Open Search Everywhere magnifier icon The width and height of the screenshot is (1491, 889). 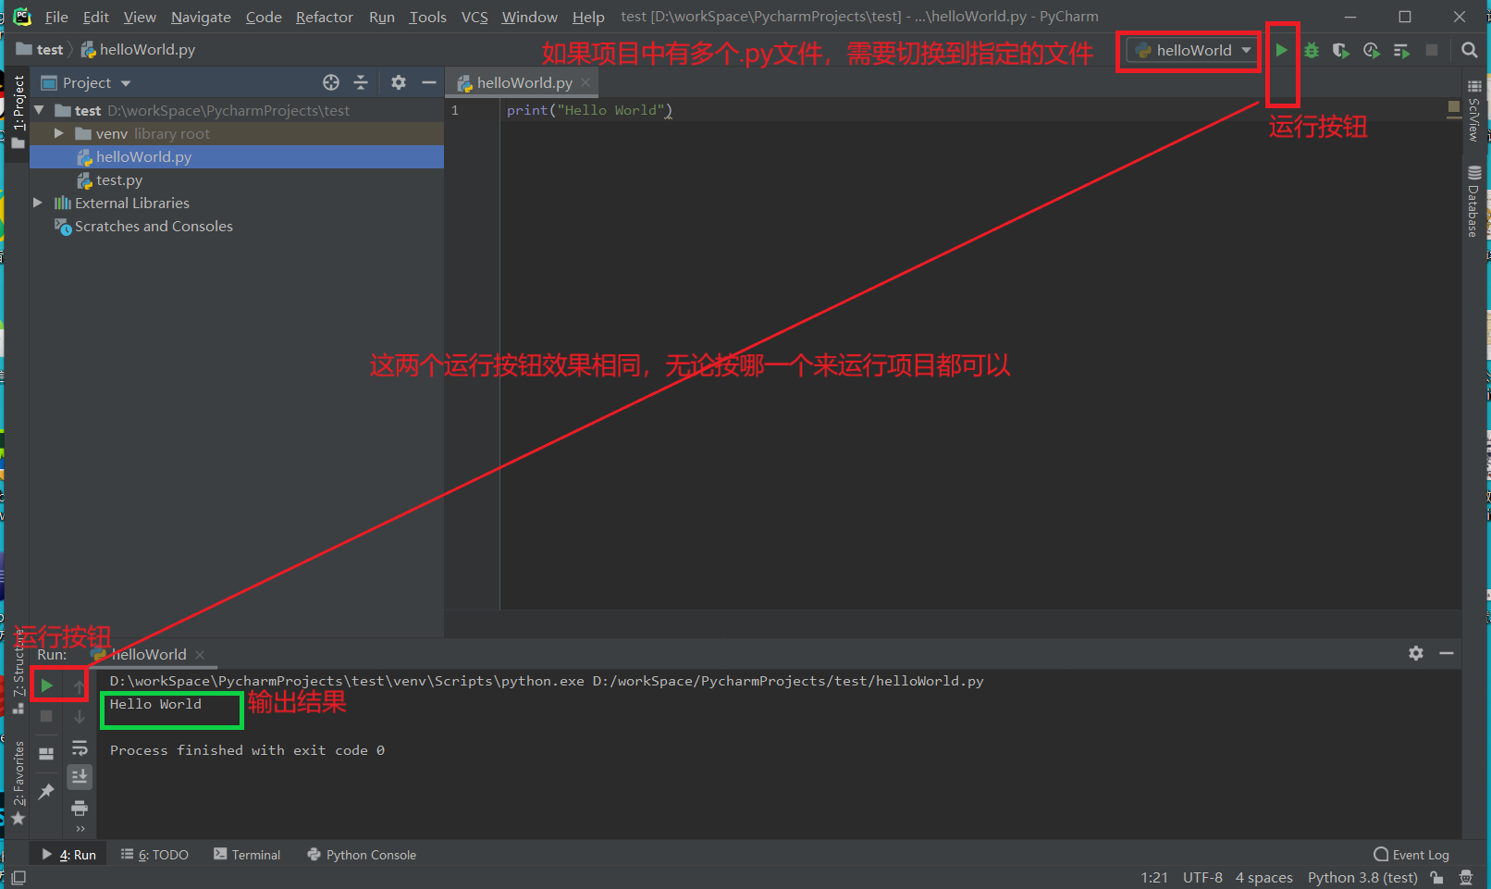tap(1469, 50)
